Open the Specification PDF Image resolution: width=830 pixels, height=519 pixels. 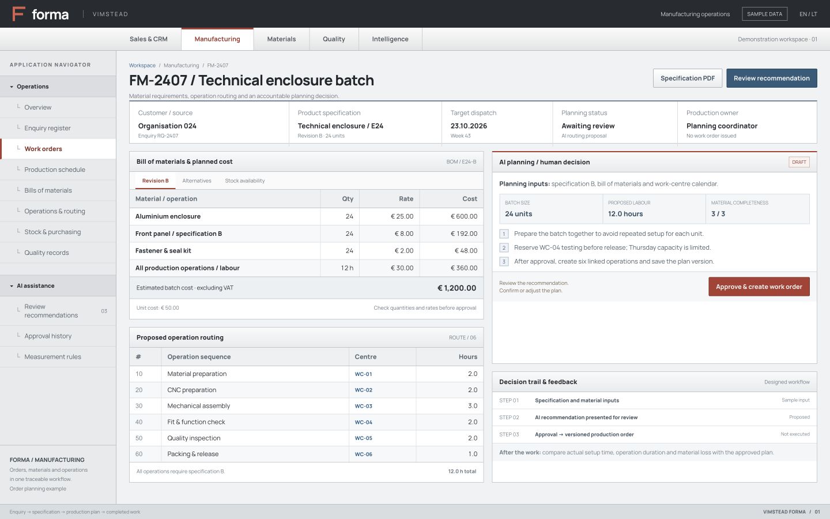click(x=688, y=78)
